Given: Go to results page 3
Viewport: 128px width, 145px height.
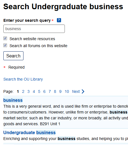Looking at the screenshot, I should coord(29,91).
